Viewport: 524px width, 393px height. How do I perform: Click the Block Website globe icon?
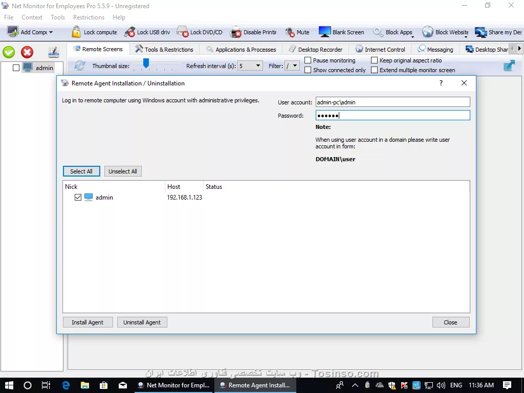pos(427,32)
